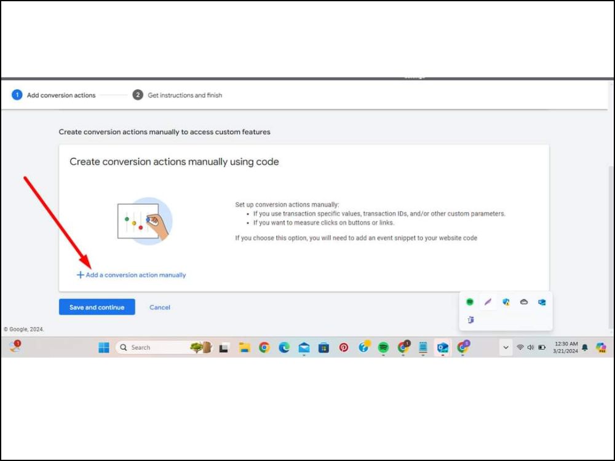Click the search magnifier icon in taskbar

pos(124,347)
